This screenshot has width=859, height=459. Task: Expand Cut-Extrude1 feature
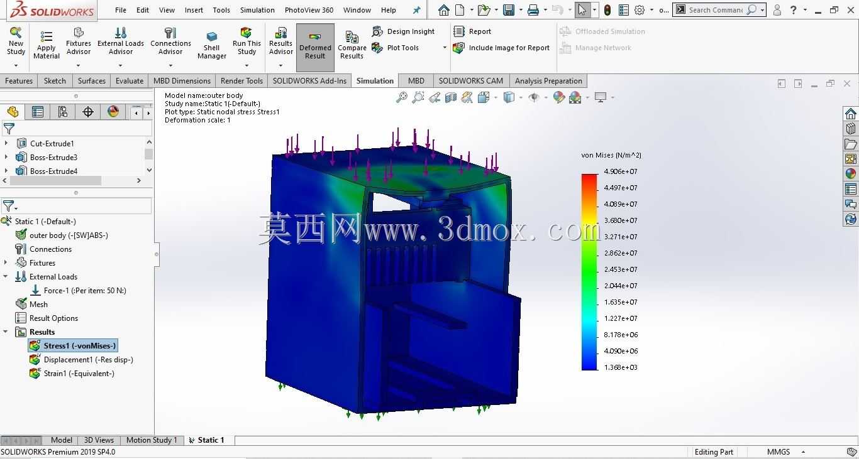6,143
